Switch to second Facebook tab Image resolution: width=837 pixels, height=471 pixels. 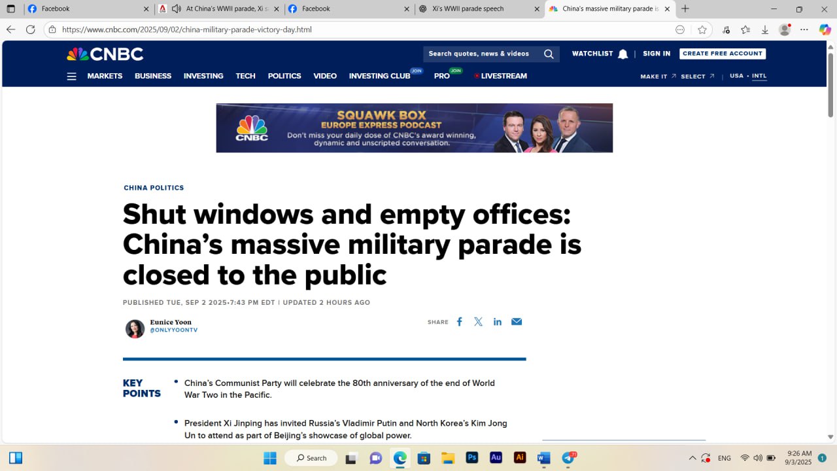[349, 9]
